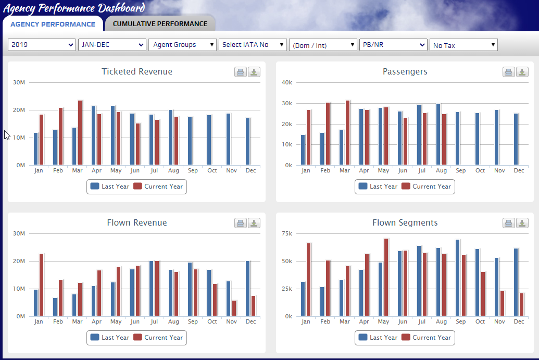Screen dimensions: 539x360
Task: Download the Ticketed Revenue chart
Action: pyautogui.click(x=254, y=72)
